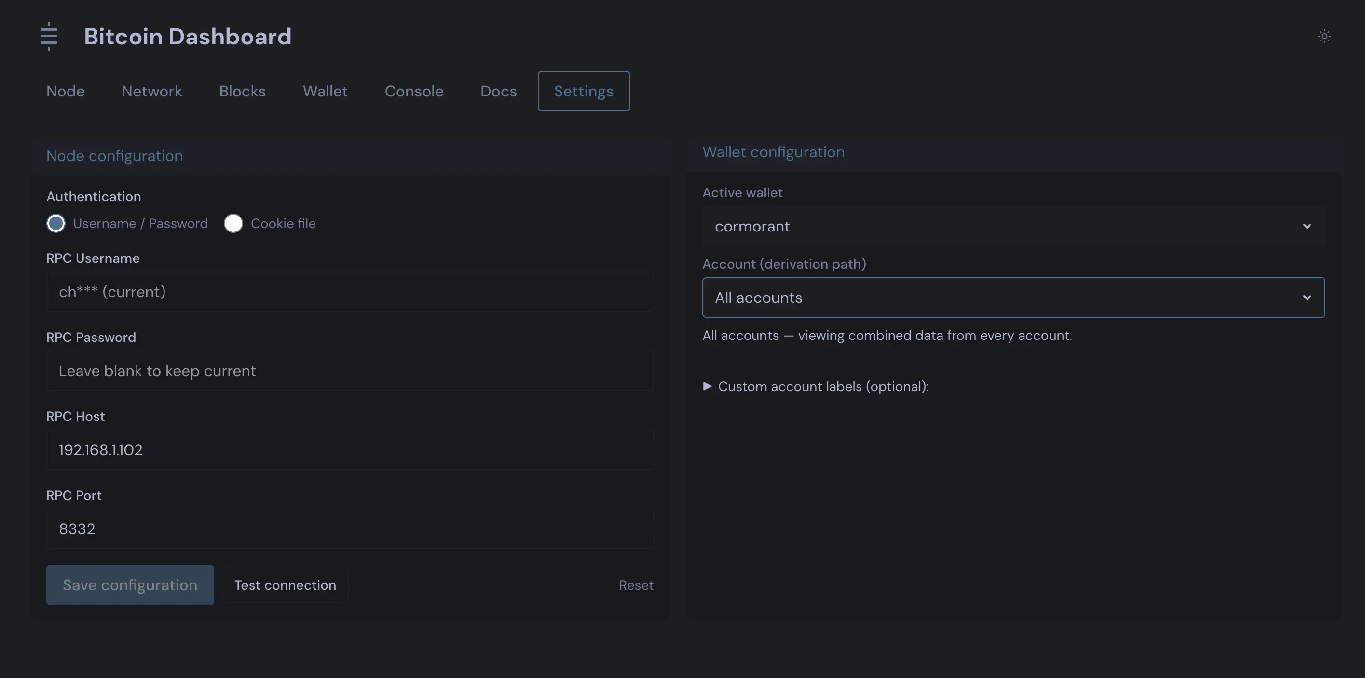Focus the RPC Password field
This screenshot has width=1365, height=678.
tap(350, 371)
